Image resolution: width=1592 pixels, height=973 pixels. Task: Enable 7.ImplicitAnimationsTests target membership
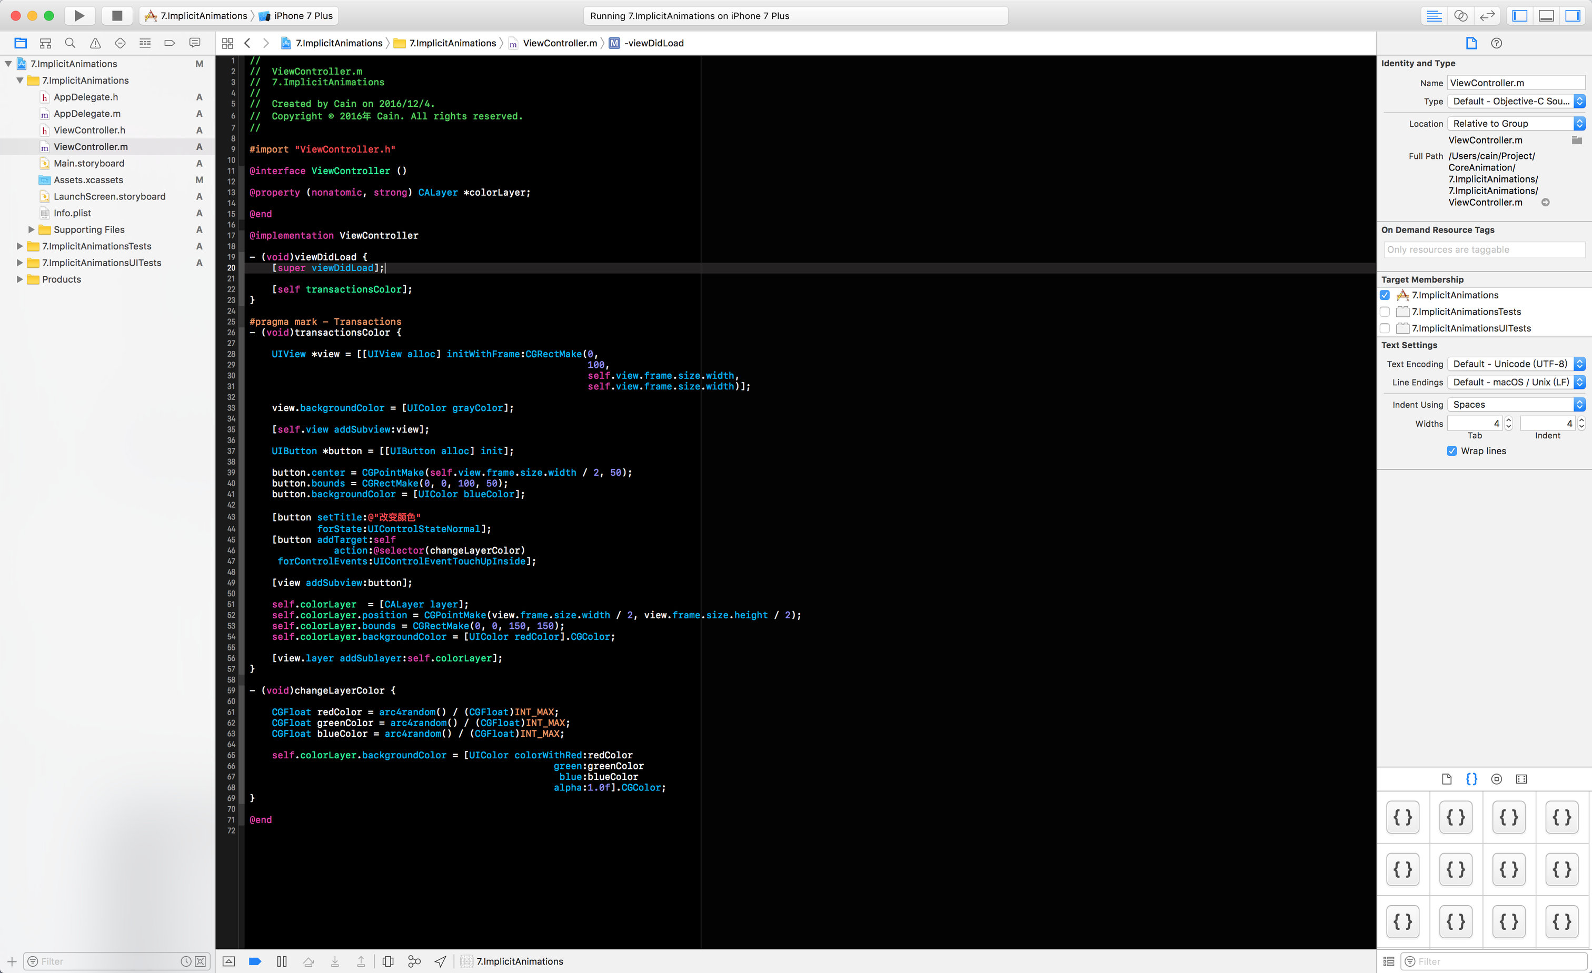pyautogui.click(x=1385, y=312)
